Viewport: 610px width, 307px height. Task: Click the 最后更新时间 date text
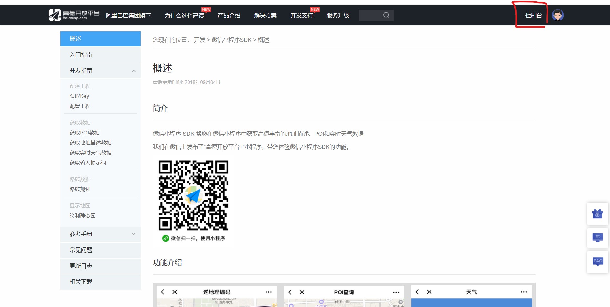187,82
